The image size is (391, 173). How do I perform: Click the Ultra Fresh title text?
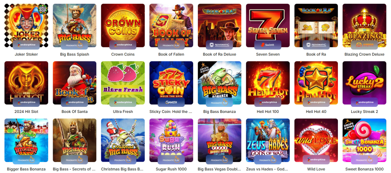pos(123,112)
